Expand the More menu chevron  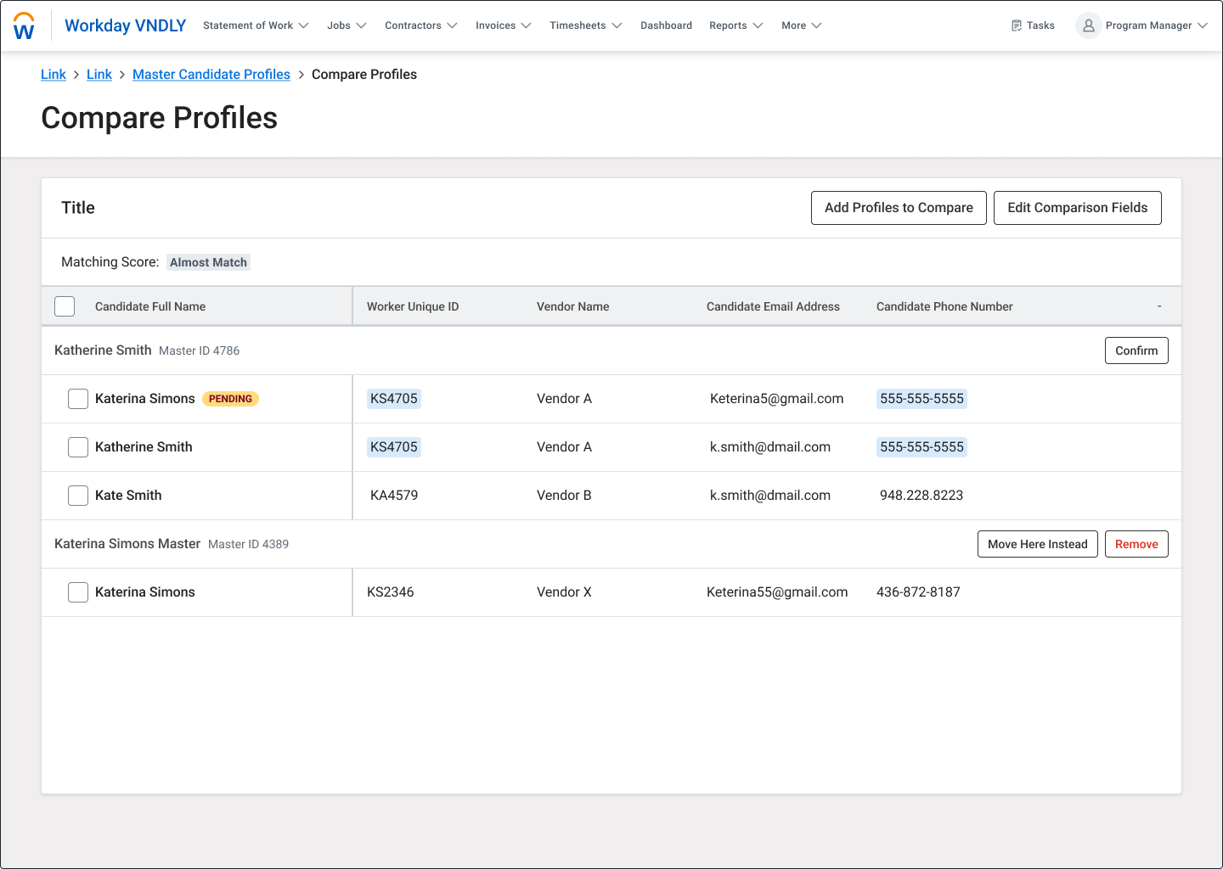(816, 25)
